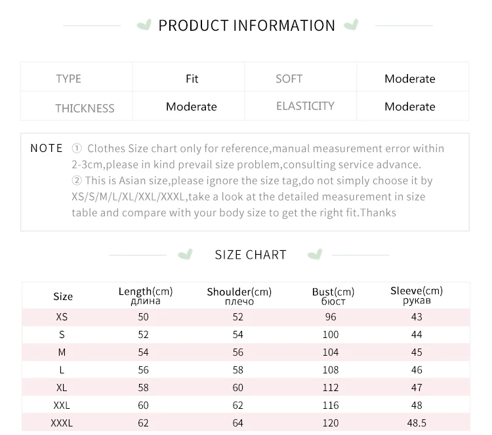This screenshot has height=435, width=492.
Task: Select the SIZE CHART heading
Action: click(x=251, y=255)
